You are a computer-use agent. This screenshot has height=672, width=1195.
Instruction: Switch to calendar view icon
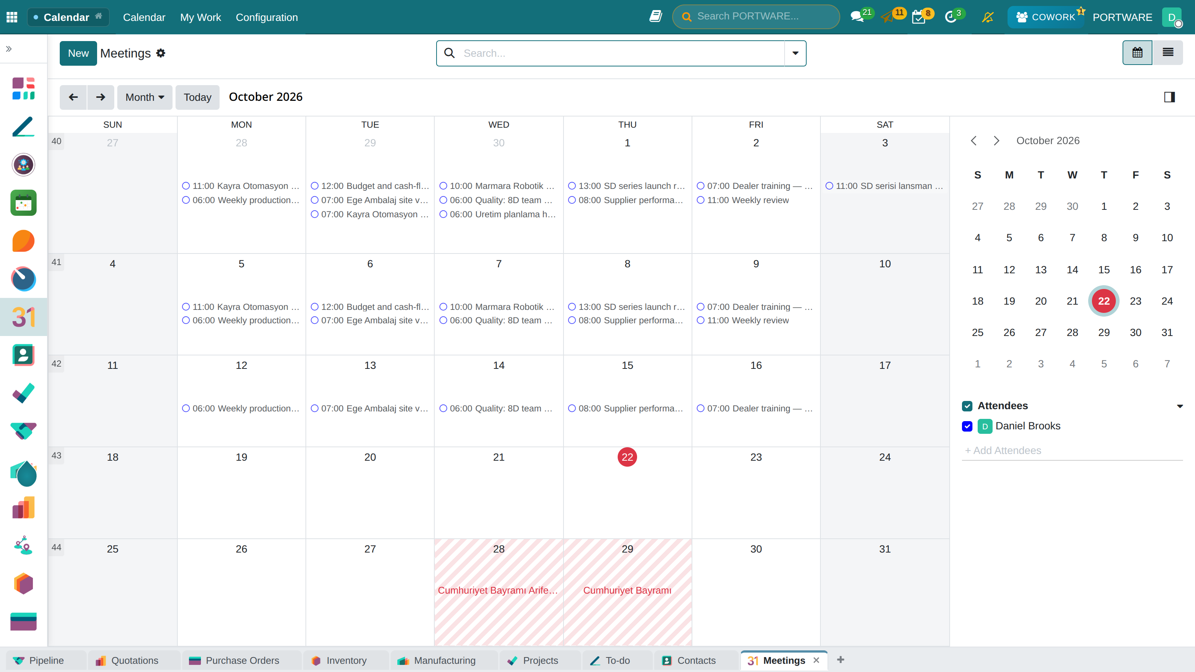pyautogui.click(x=1137, y=53)
